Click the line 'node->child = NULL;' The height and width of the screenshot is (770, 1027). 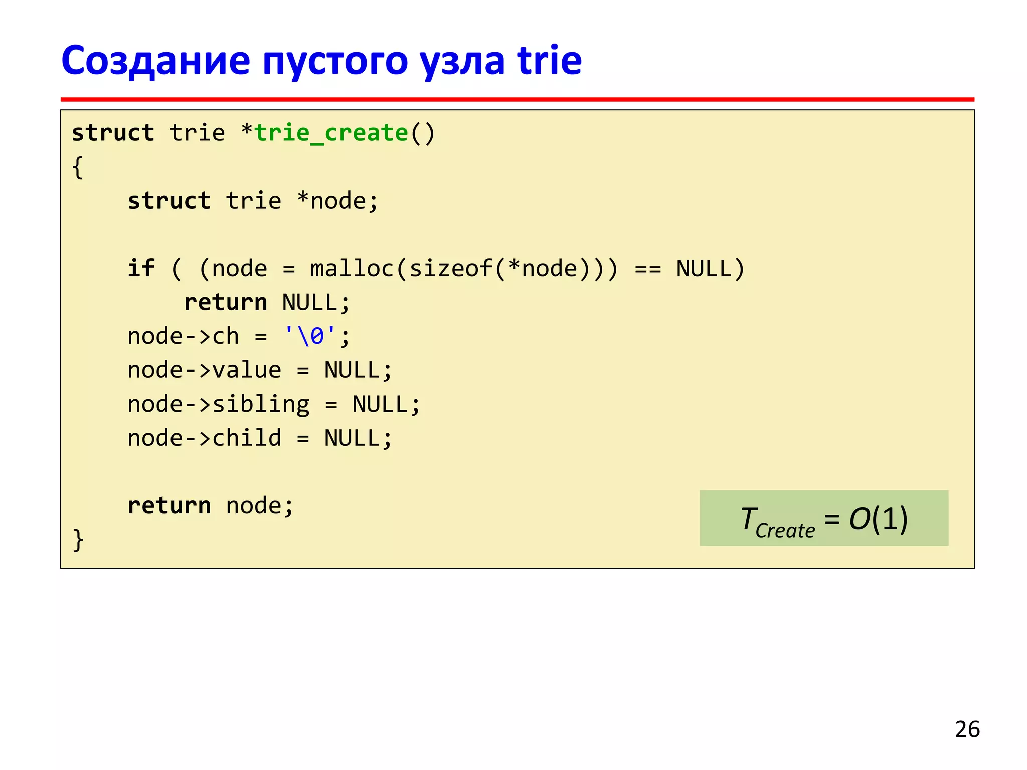tap(259, 438)
